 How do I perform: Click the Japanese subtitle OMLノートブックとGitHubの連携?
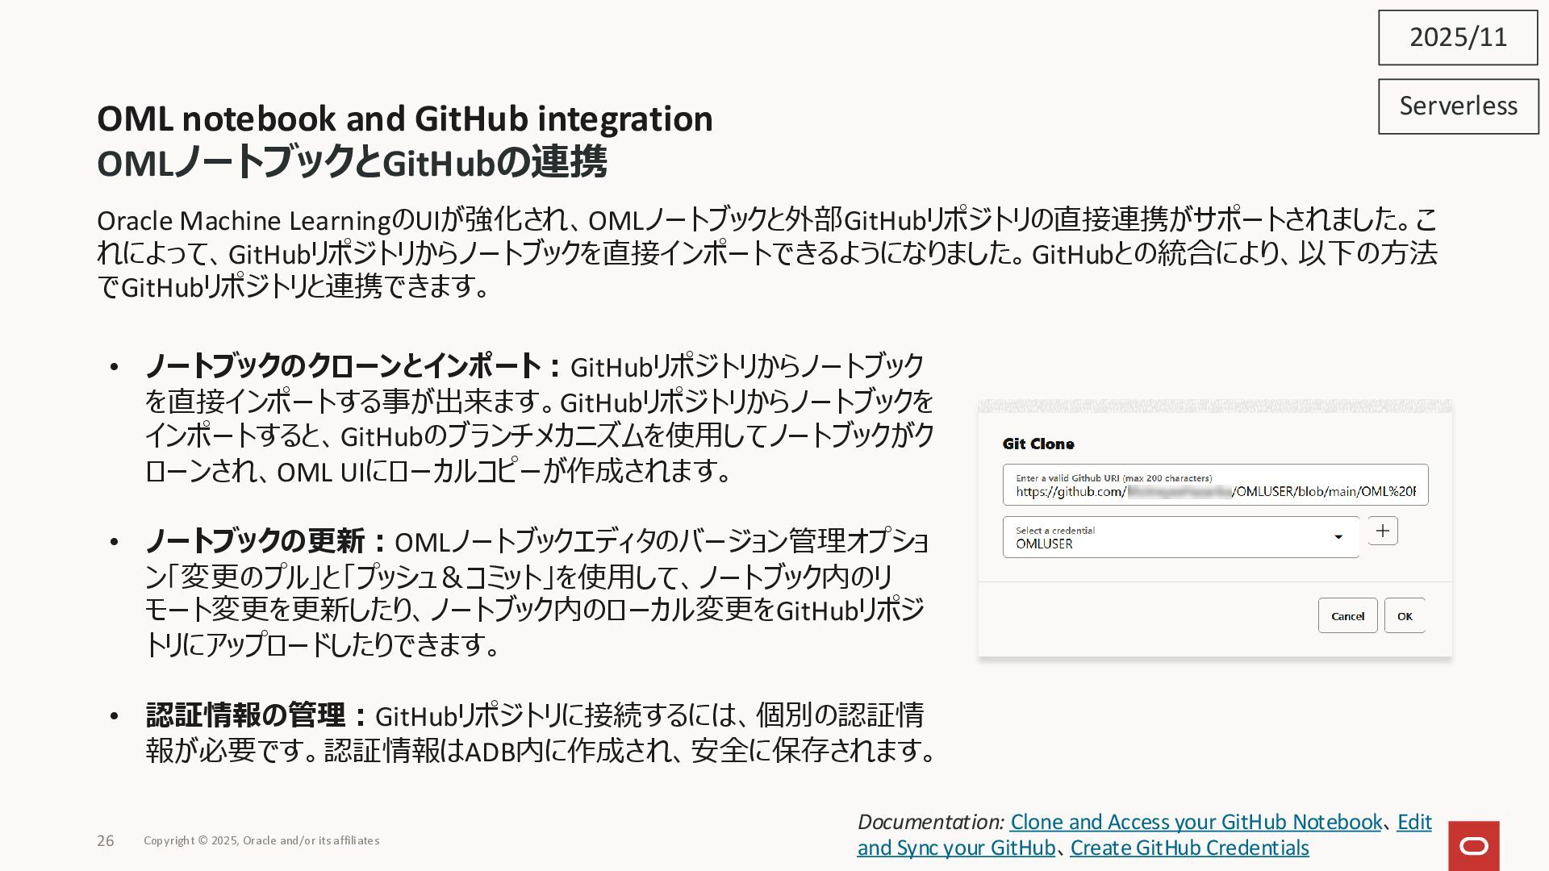tap(352, 162)
